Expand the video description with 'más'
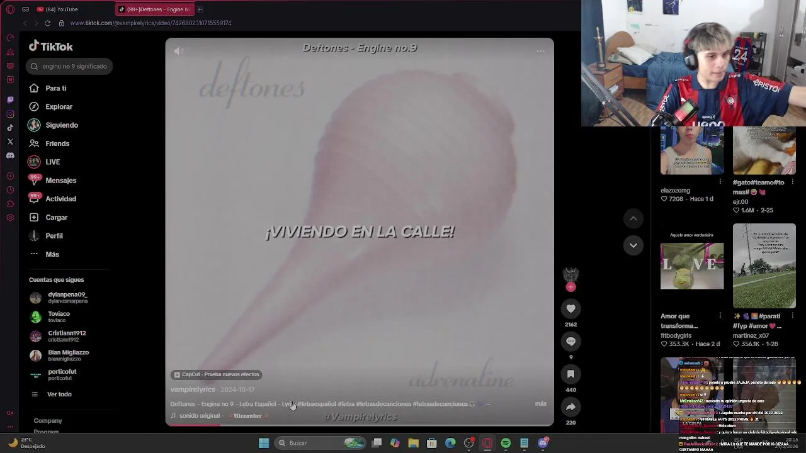 click(540, 403)
